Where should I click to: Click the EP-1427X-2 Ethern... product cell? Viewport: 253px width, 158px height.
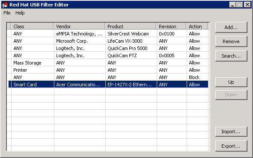pos(131,85)
